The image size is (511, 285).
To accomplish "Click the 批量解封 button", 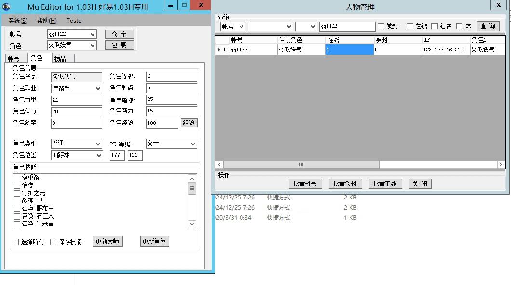I will tap(345, 184).
